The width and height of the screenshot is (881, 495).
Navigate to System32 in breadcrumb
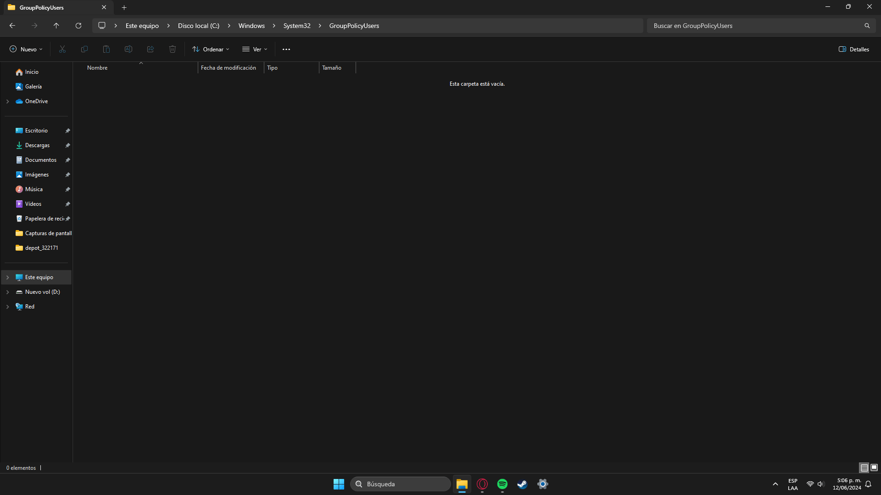[297, 26]
